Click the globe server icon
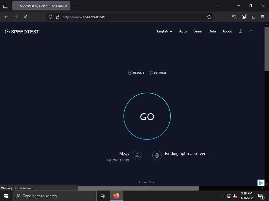The image size is (269, 201). [157, 155]
